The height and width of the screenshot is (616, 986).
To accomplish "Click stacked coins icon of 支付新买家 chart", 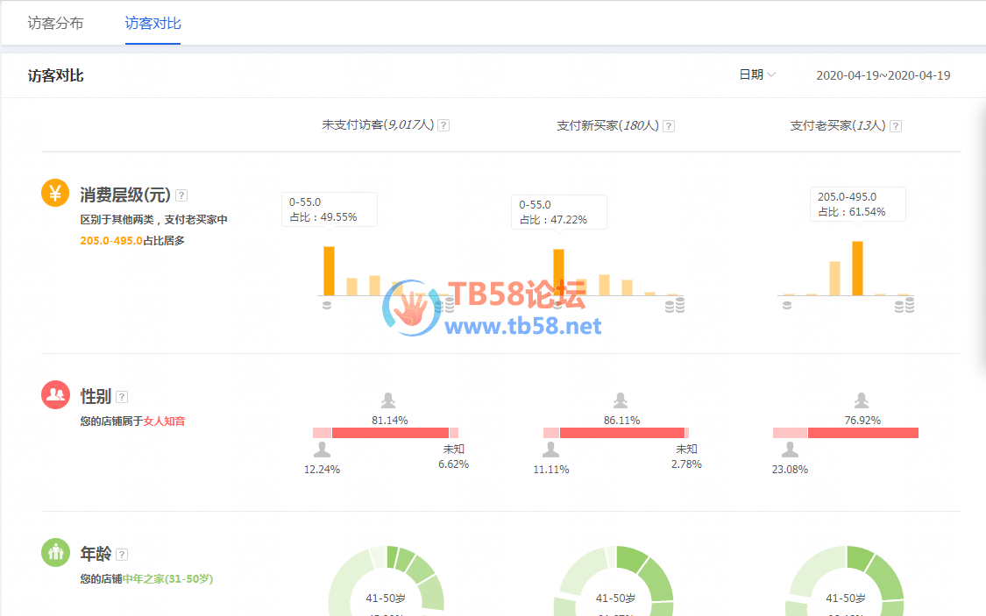I will pyautogui.click(x=675, y=306).
